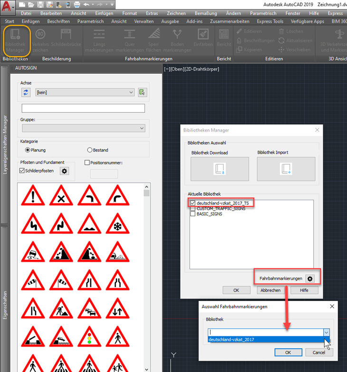
Task: Select the Bestand radio button
Action: coord(89,150)
